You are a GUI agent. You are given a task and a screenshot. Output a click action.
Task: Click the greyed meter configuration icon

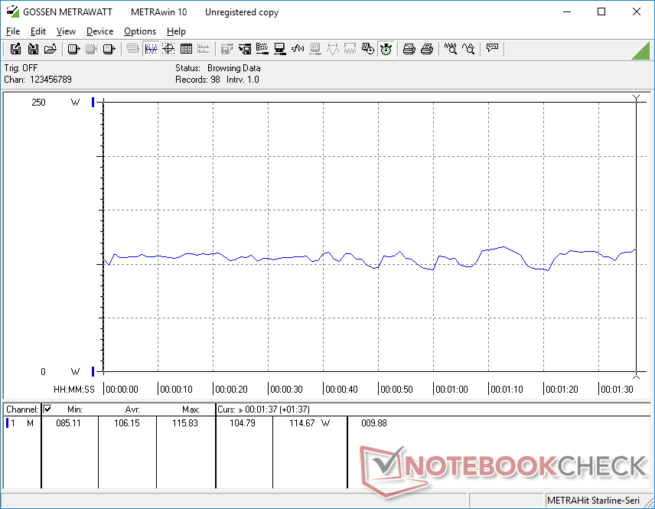(x=315, y=49)
